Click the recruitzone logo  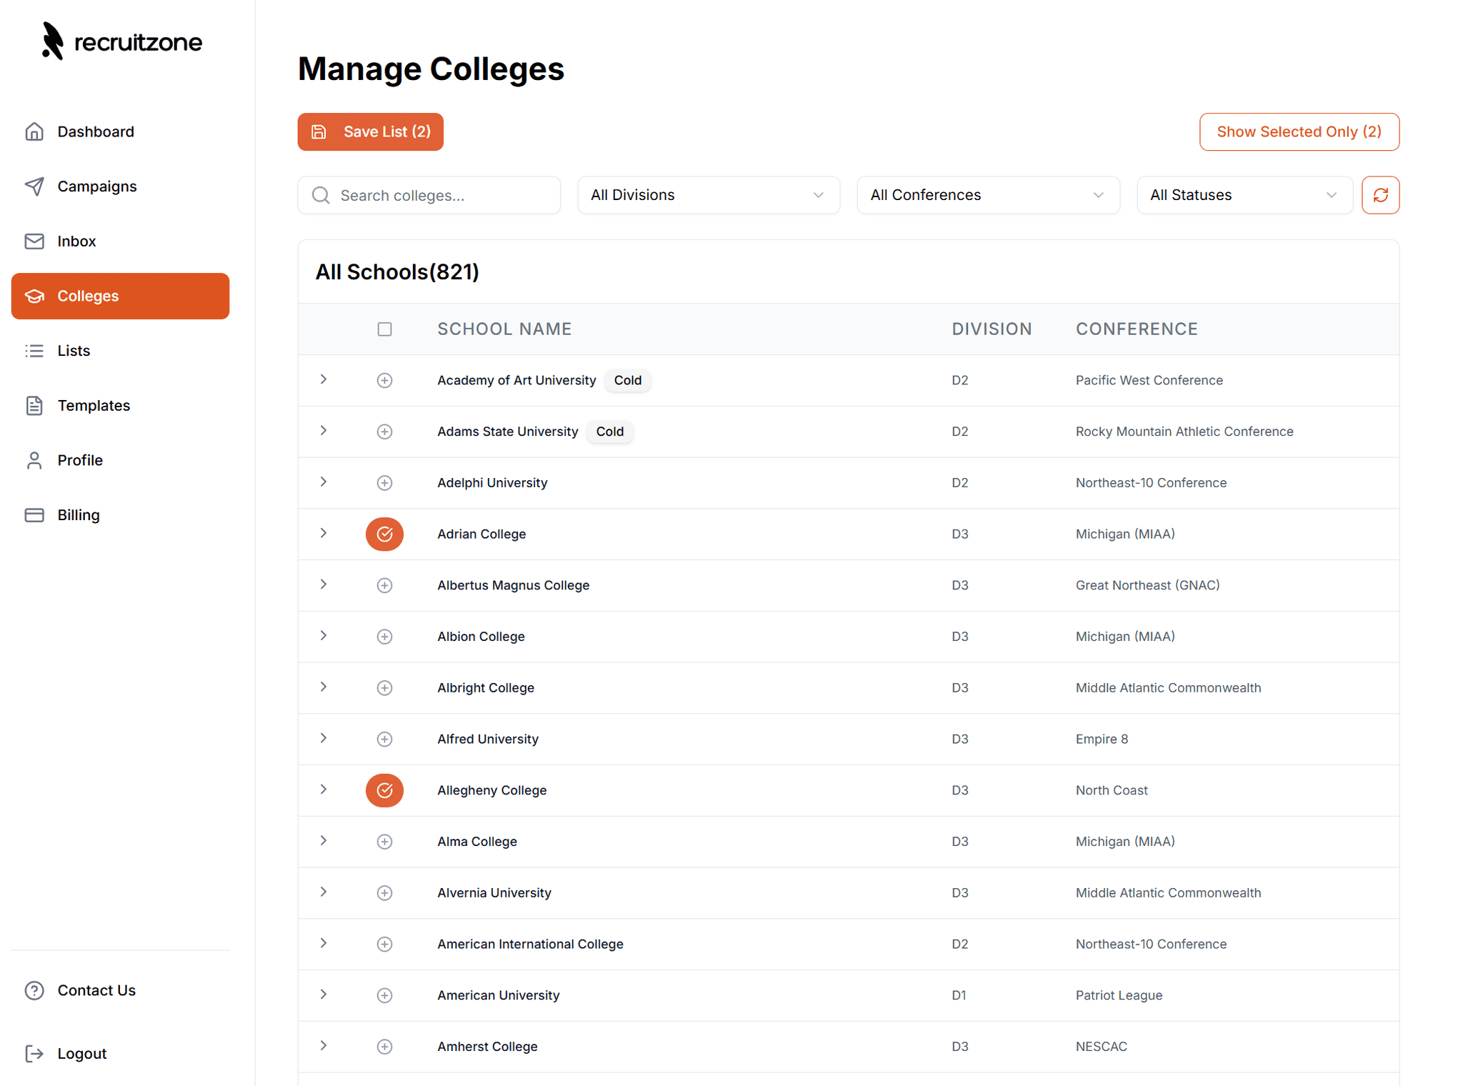tap(121, 41)
